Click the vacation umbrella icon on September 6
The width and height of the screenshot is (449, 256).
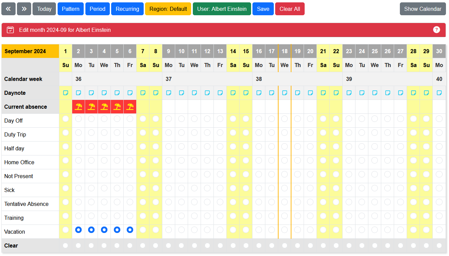pos(130,107)
